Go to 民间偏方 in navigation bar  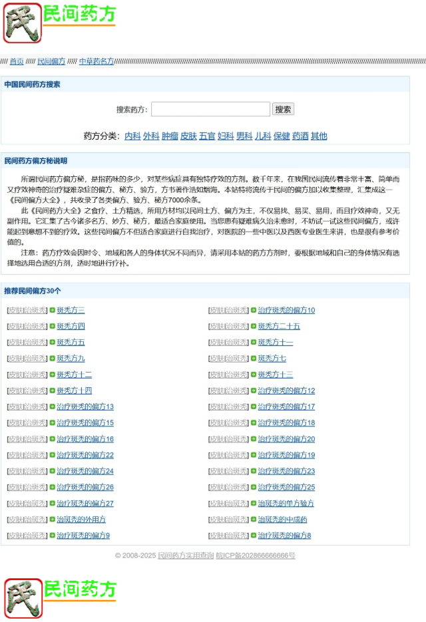coord(51,61)
